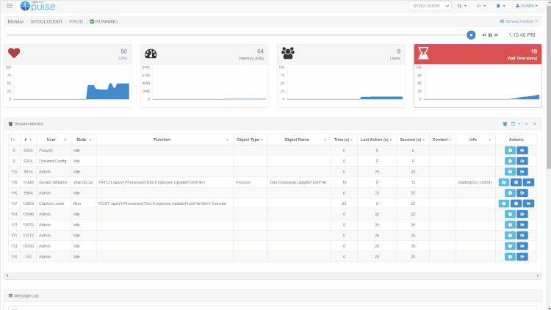Fast-forward the monitor timeline

[497, 35]
